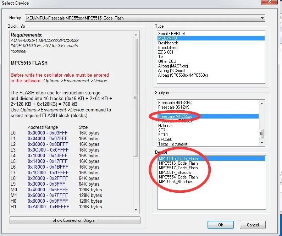Click Quick Info scroll up arrow
Image resolution: width=282 pixels, height=236 pixels.
pyautogui.click(x=136, y=35)
